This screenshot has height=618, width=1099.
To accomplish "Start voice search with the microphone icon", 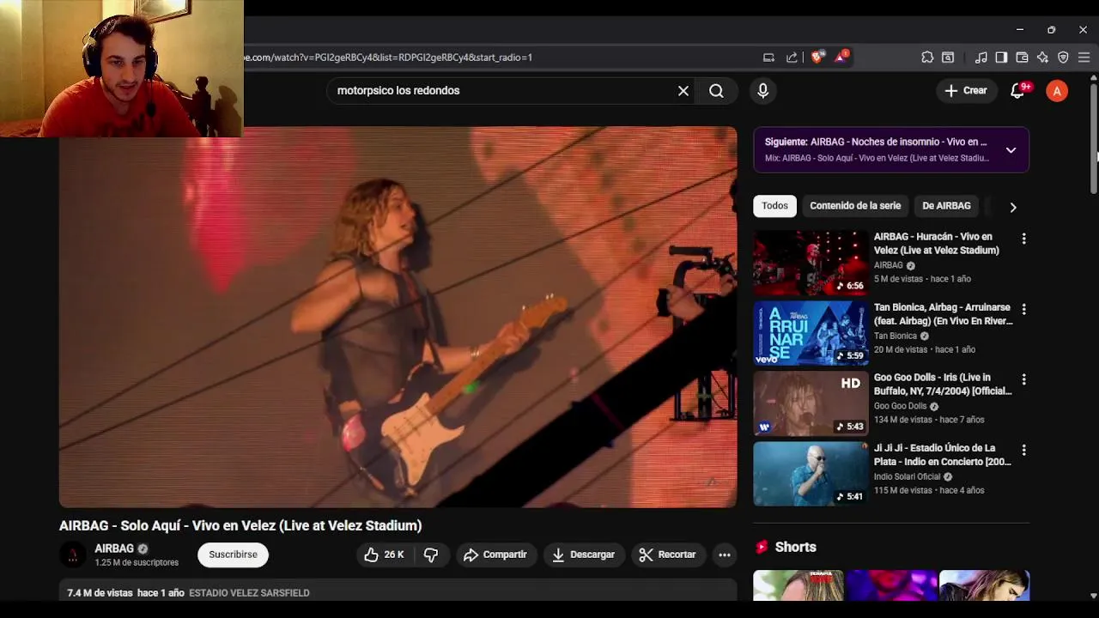I will 762,90.
